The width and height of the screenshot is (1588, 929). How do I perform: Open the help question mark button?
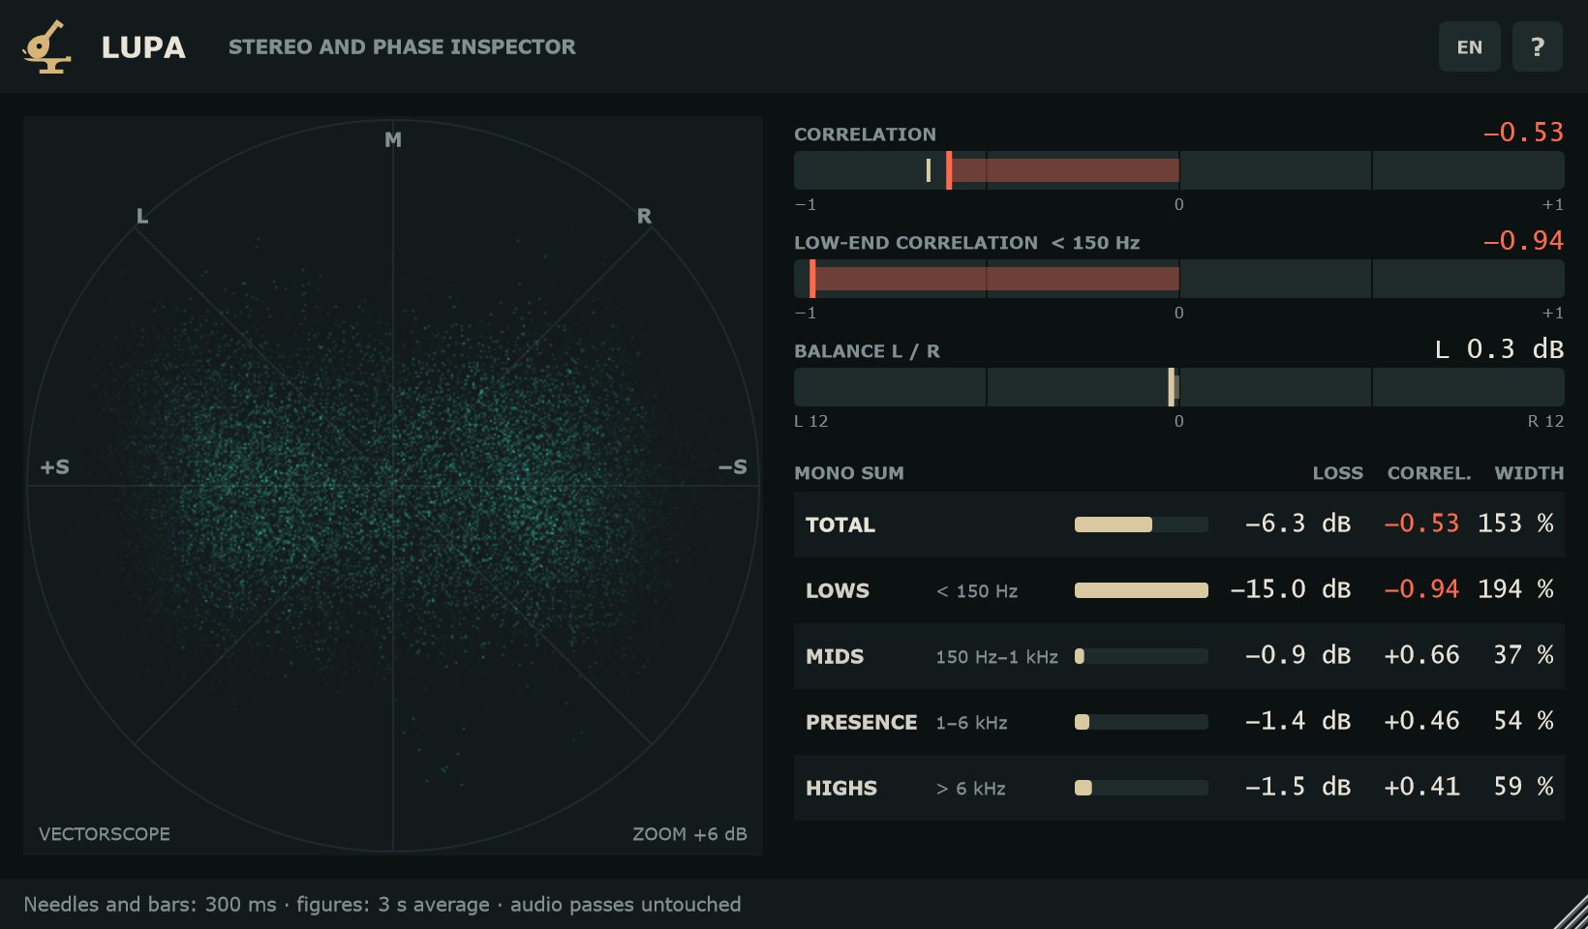pos(1537,46)
